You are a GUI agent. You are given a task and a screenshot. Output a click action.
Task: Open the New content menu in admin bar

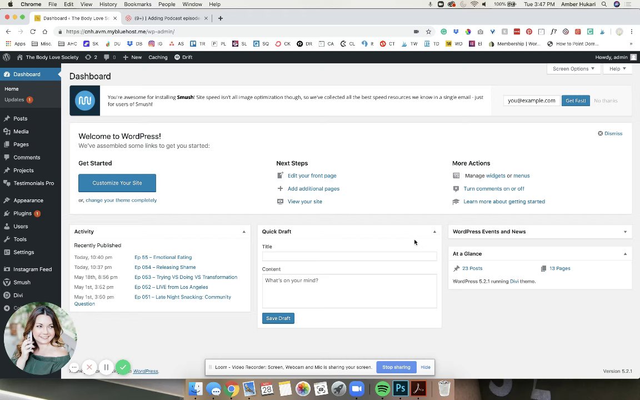coord(132,57)
